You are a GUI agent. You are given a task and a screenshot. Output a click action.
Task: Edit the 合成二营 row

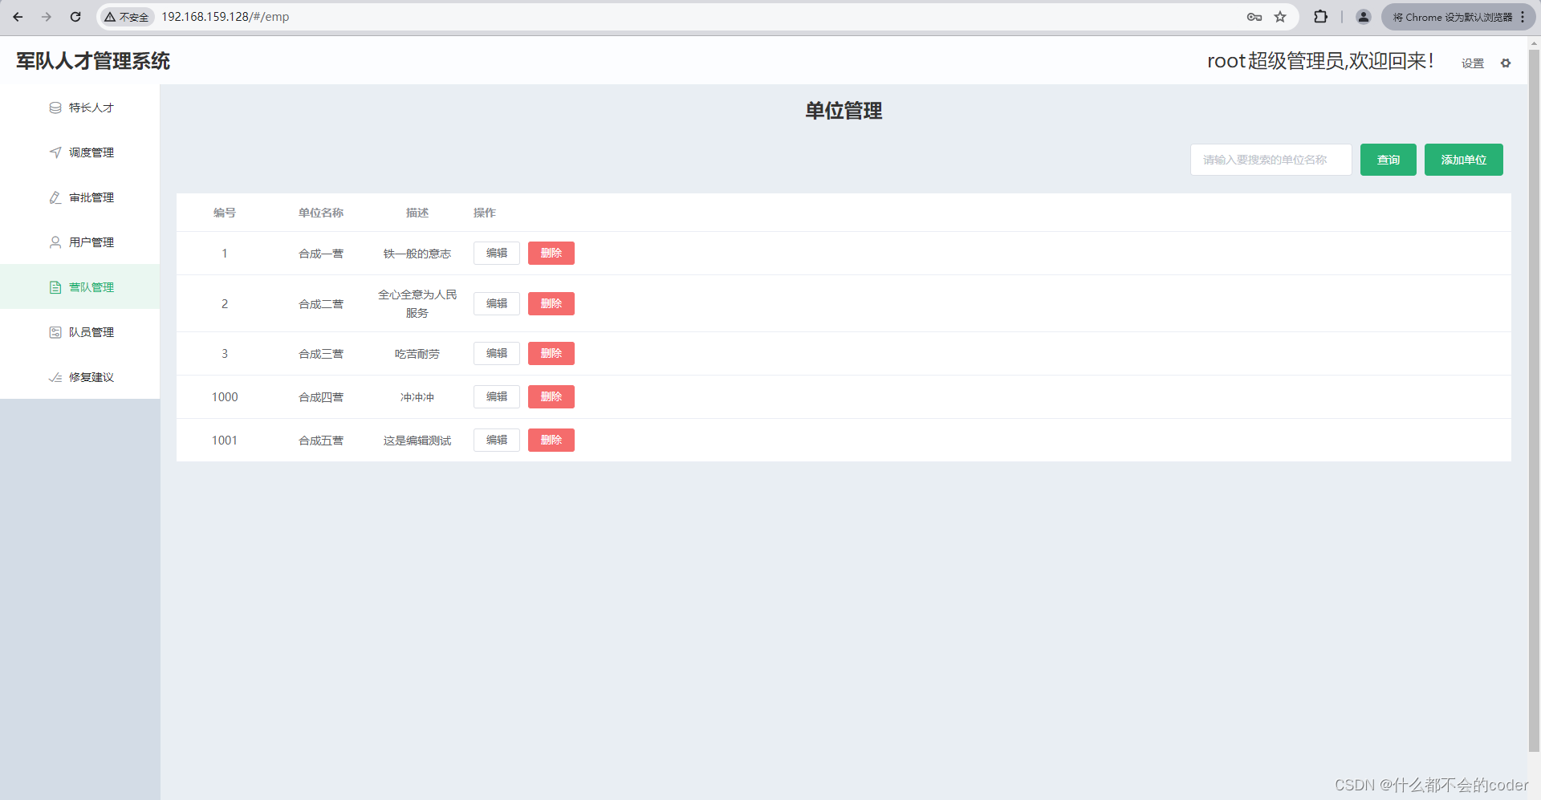497,304
